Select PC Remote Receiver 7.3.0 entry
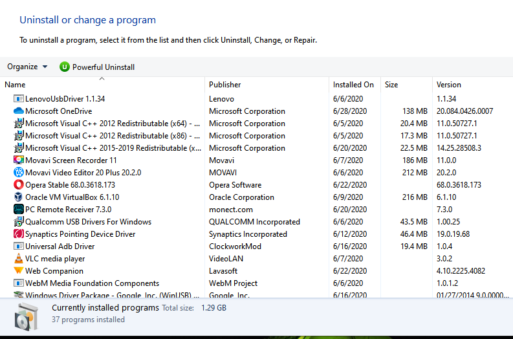This screenshot has width=513, height=339. (69, 210)
